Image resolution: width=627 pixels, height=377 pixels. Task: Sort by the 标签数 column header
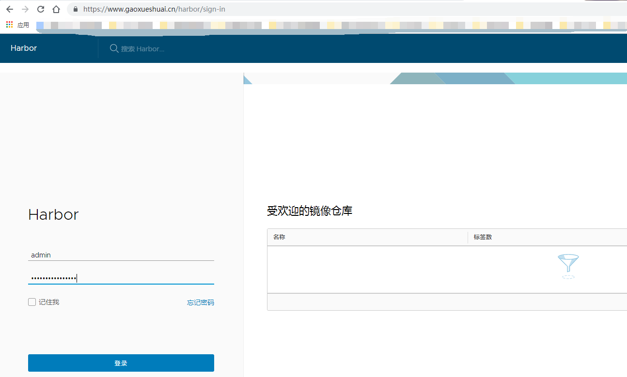click(x=483, y=237)
